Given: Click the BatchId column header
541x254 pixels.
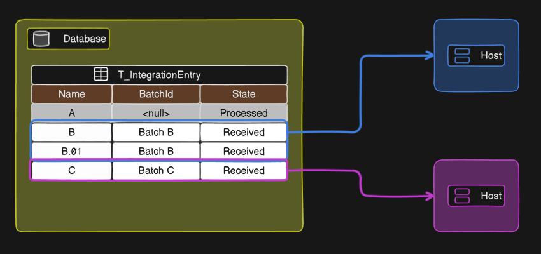Looking at the screenshot, I should 156,94.
